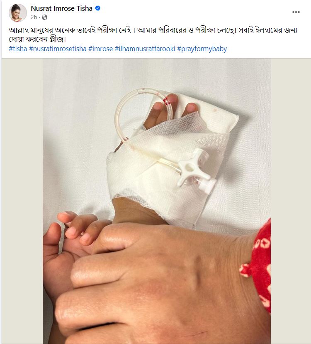Click the Bengali post caption text
The width and height of the screenshot is (311, 344).
(153, 34)
